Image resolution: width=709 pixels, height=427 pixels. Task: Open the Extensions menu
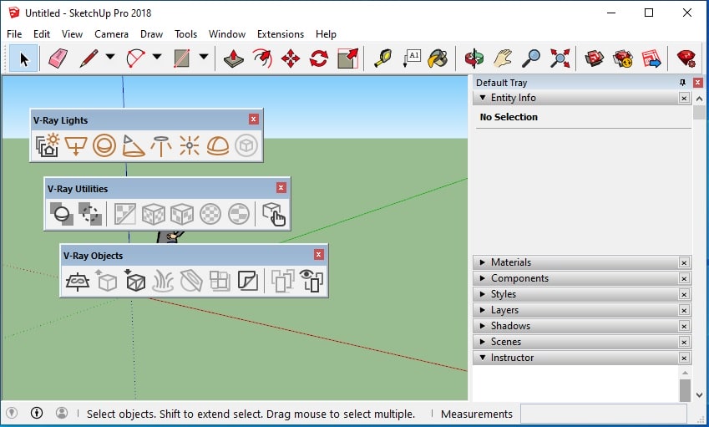coord(281,34)
